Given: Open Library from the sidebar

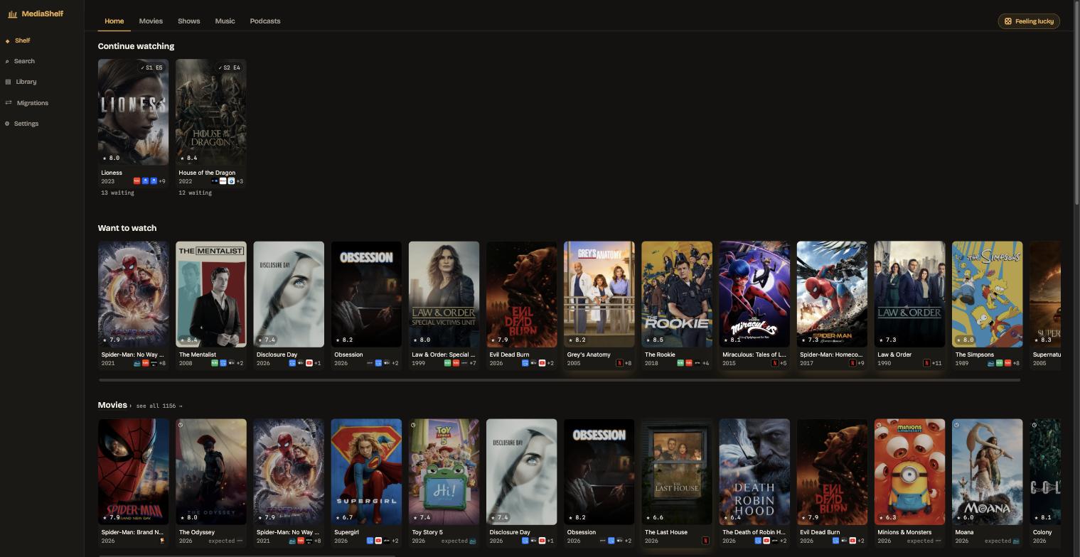Looking at the screenshot, I should click(x=26, y=82).
